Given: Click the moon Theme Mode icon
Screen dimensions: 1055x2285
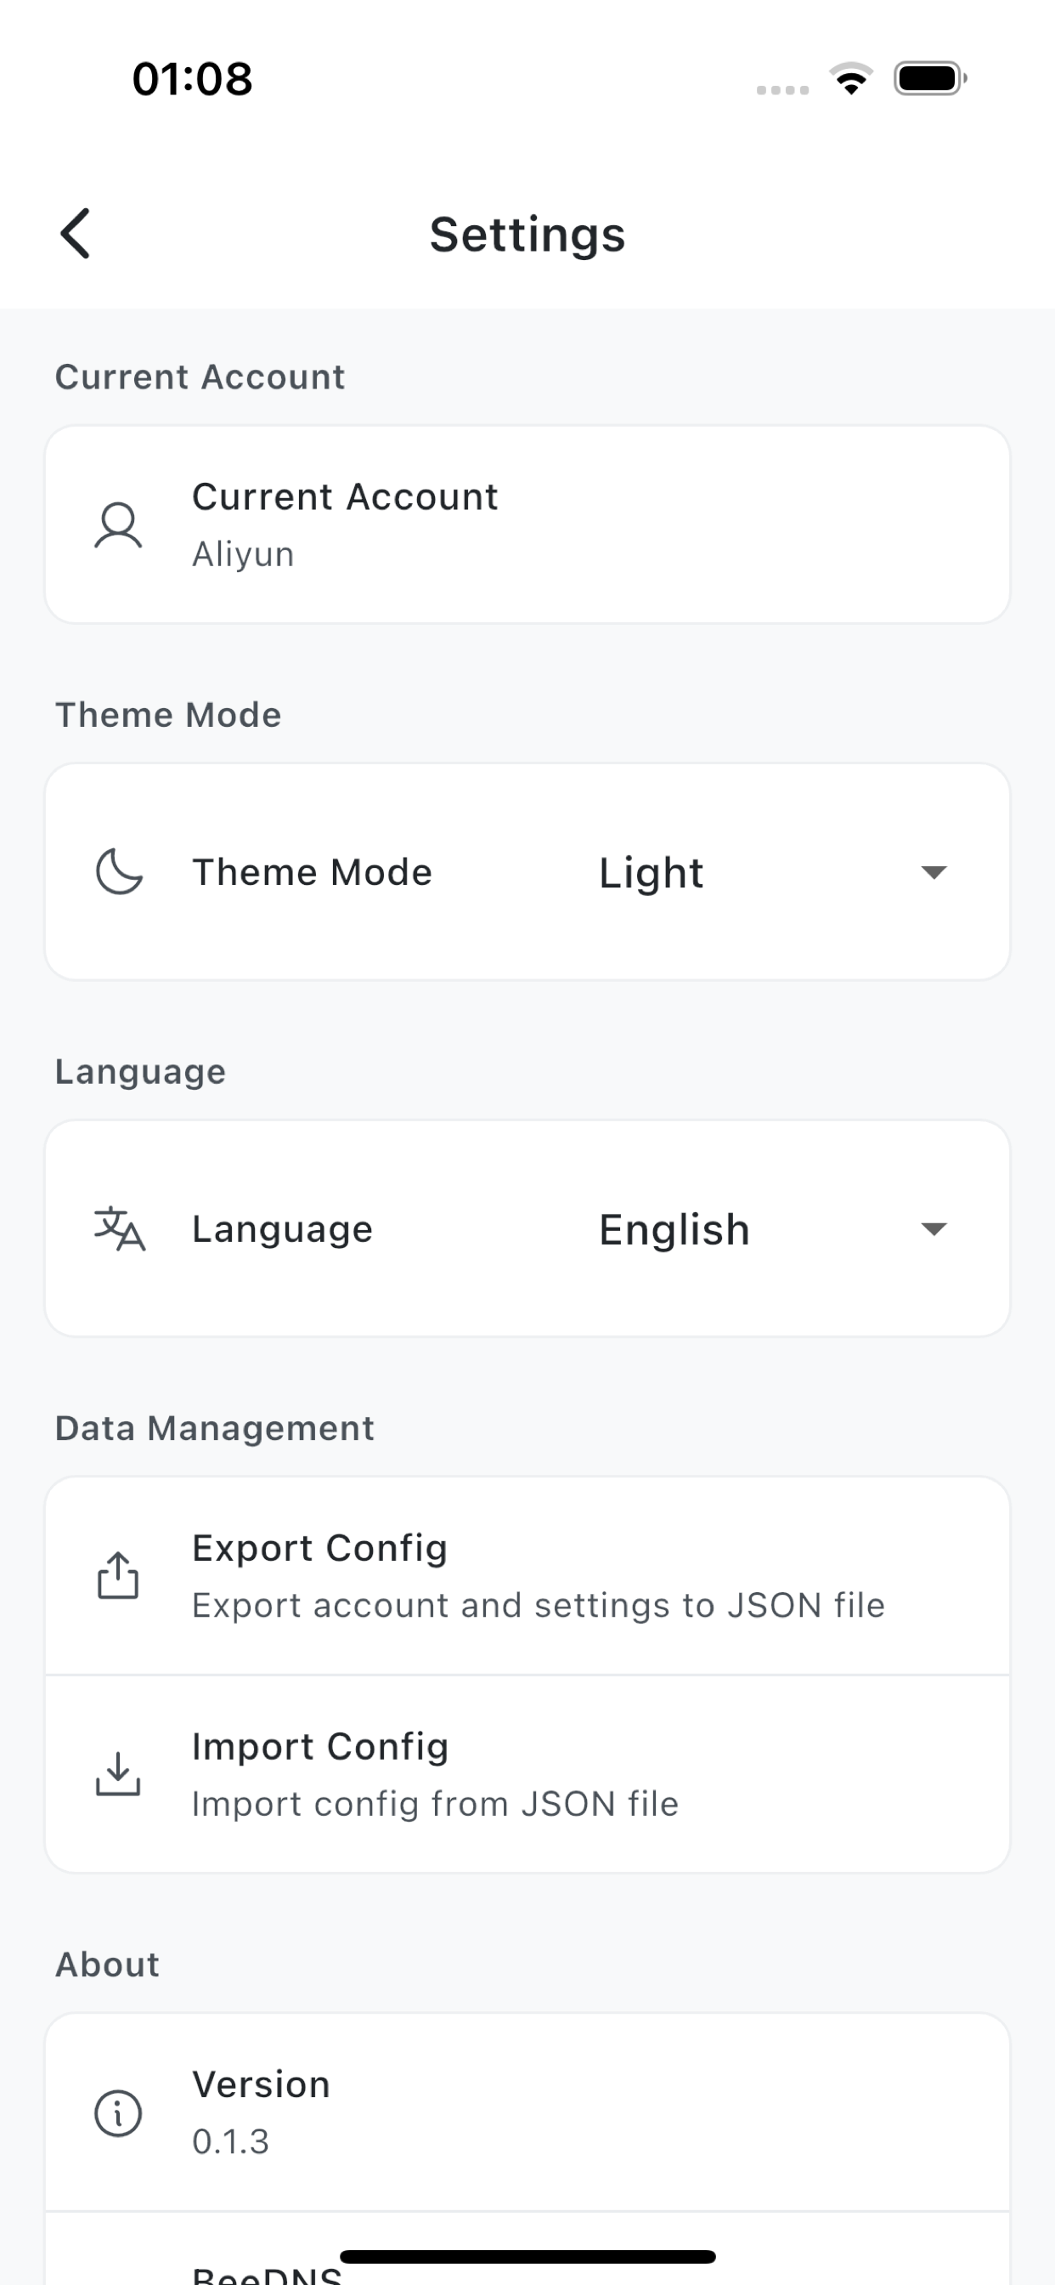Looking at the screenshot, I should coord(119,872).
